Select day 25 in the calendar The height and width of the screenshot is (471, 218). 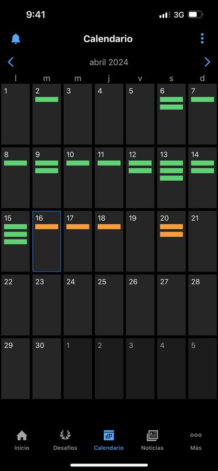pyautogui.click(x=109, y=305)
